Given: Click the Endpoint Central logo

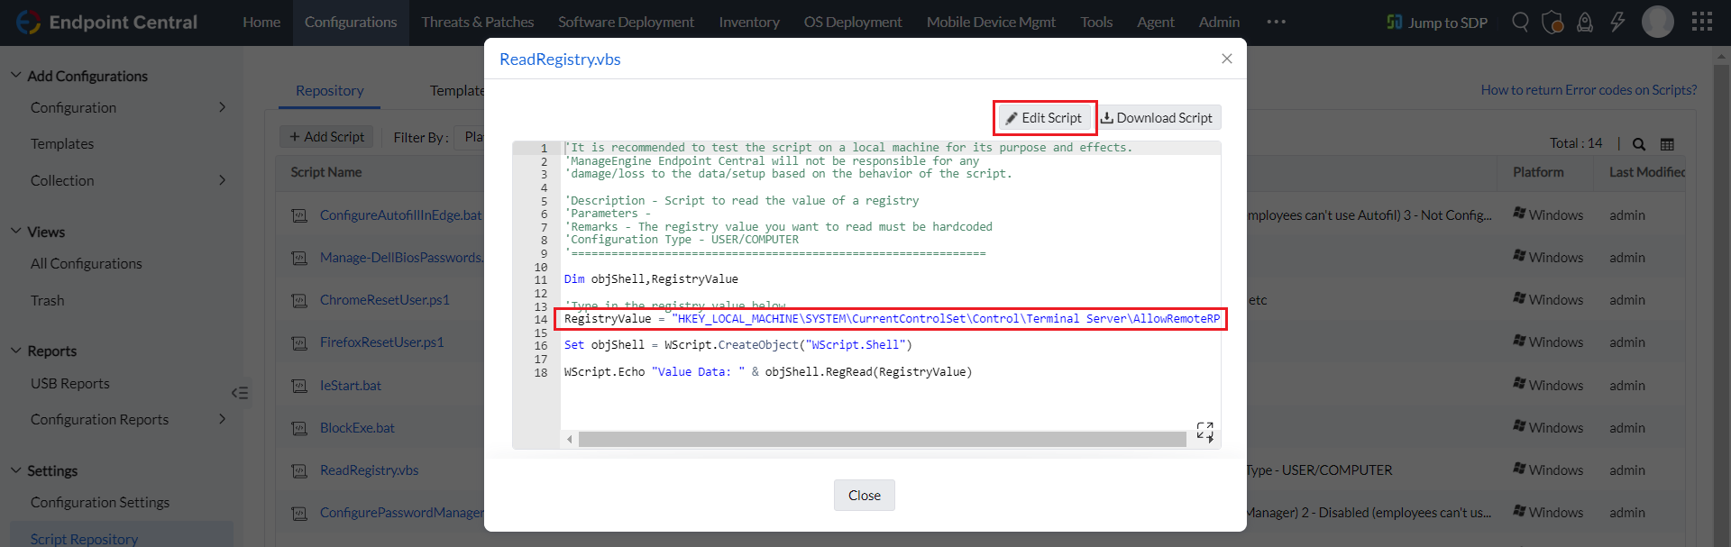Looking at the screenshot, I should pyautogui.click(x=107, y=23).
